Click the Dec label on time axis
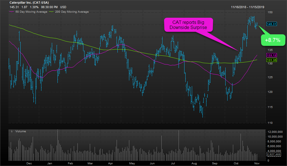Viewport: 287px width, 166px height. pyautogui.click(x=29, y=163)
